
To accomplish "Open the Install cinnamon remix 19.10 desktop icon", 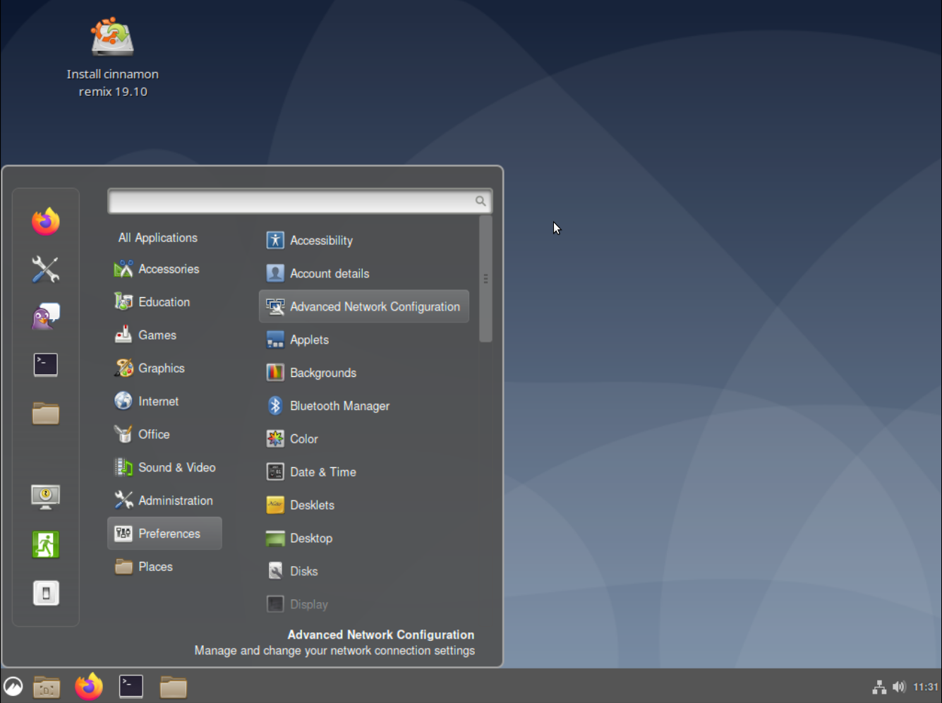I will coord(112,58).
